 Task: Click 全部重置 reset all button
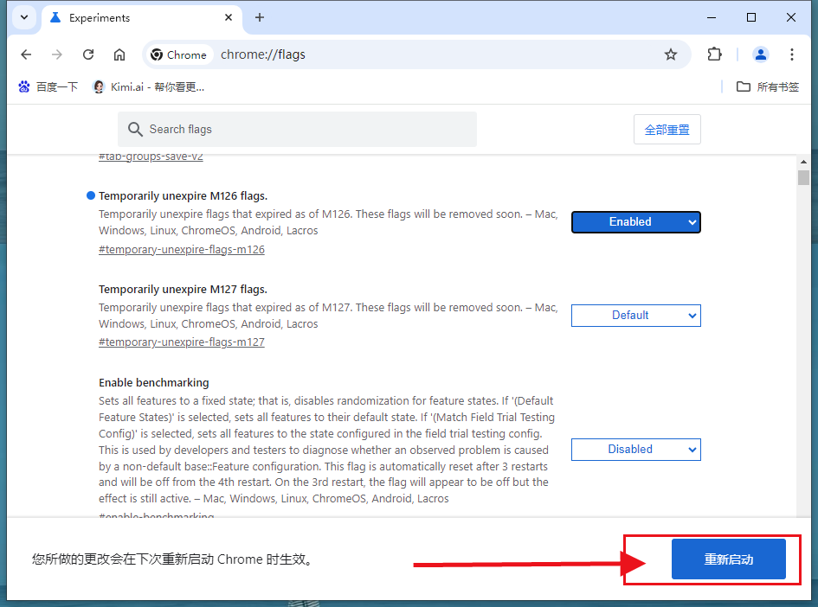click(667, 129)
